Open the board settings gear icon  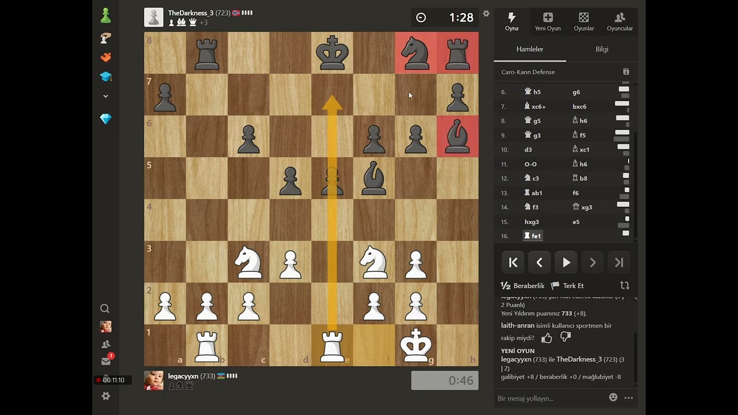click(486, 14)
